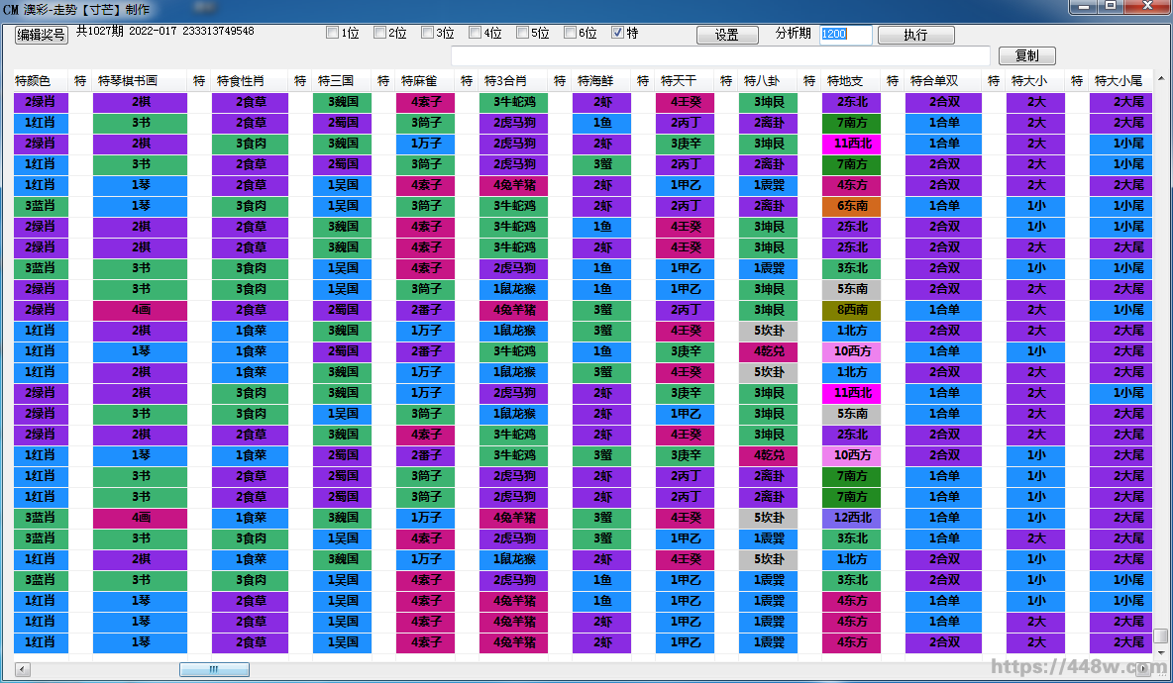The image size is (1173, 683).
Task: Select the orange 6东南 cell
Action: (851, 206)
